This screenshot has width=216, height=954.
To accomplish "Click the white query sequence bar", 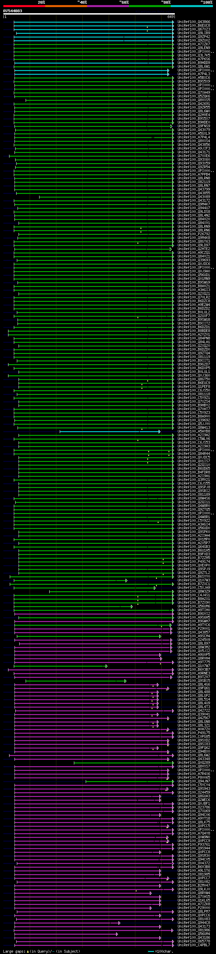I will (x=89, y=14).
